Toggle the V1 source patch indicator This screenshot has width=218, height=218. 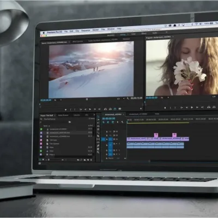point(103,140)
